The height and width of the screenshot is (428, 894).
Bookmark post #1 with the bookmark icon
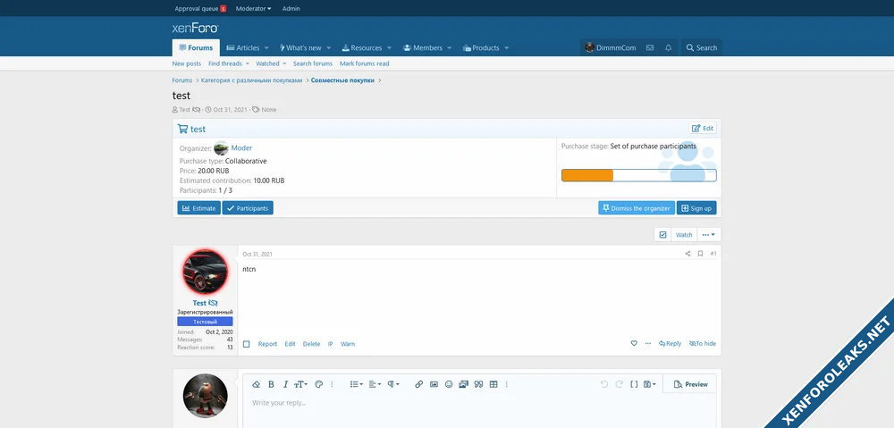click(x=700, y=254)
